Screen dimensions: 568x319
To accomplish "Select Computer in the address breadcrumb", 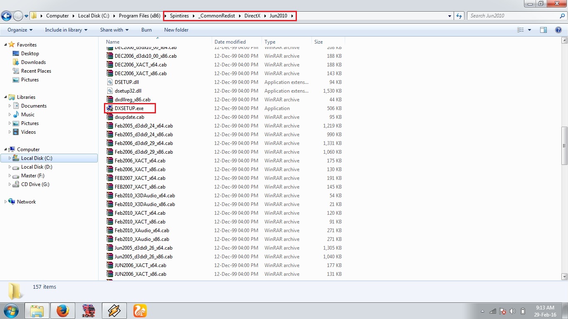I will (57, 16).
